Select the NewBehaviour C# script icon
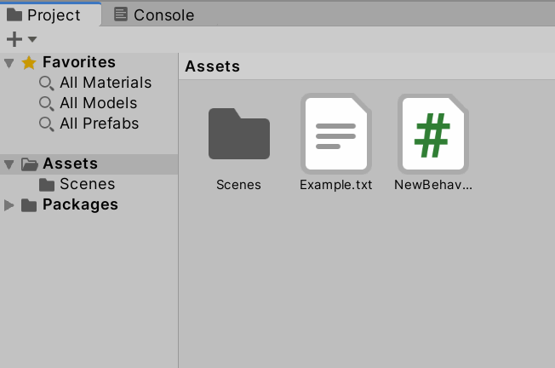The height and width of the screenshot is (368, 555). [x=432, y=134]
